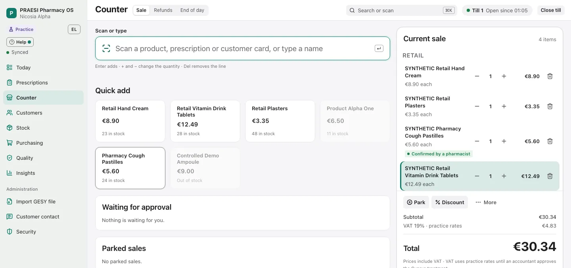Click the magnifier icon in search bar
This screenshot has width=571, height=268.
[x=352, y=10]
